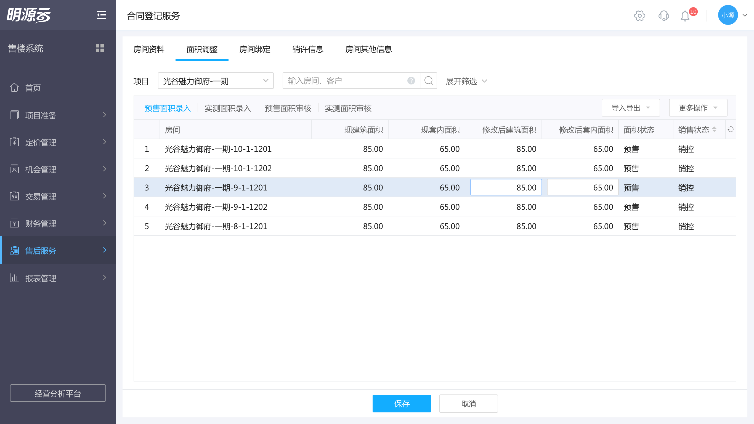This screenshot has width=754, height=424.
Task: Open user menu arrow next to avatar
Action: pyautogui.click(x=745, y=15)
